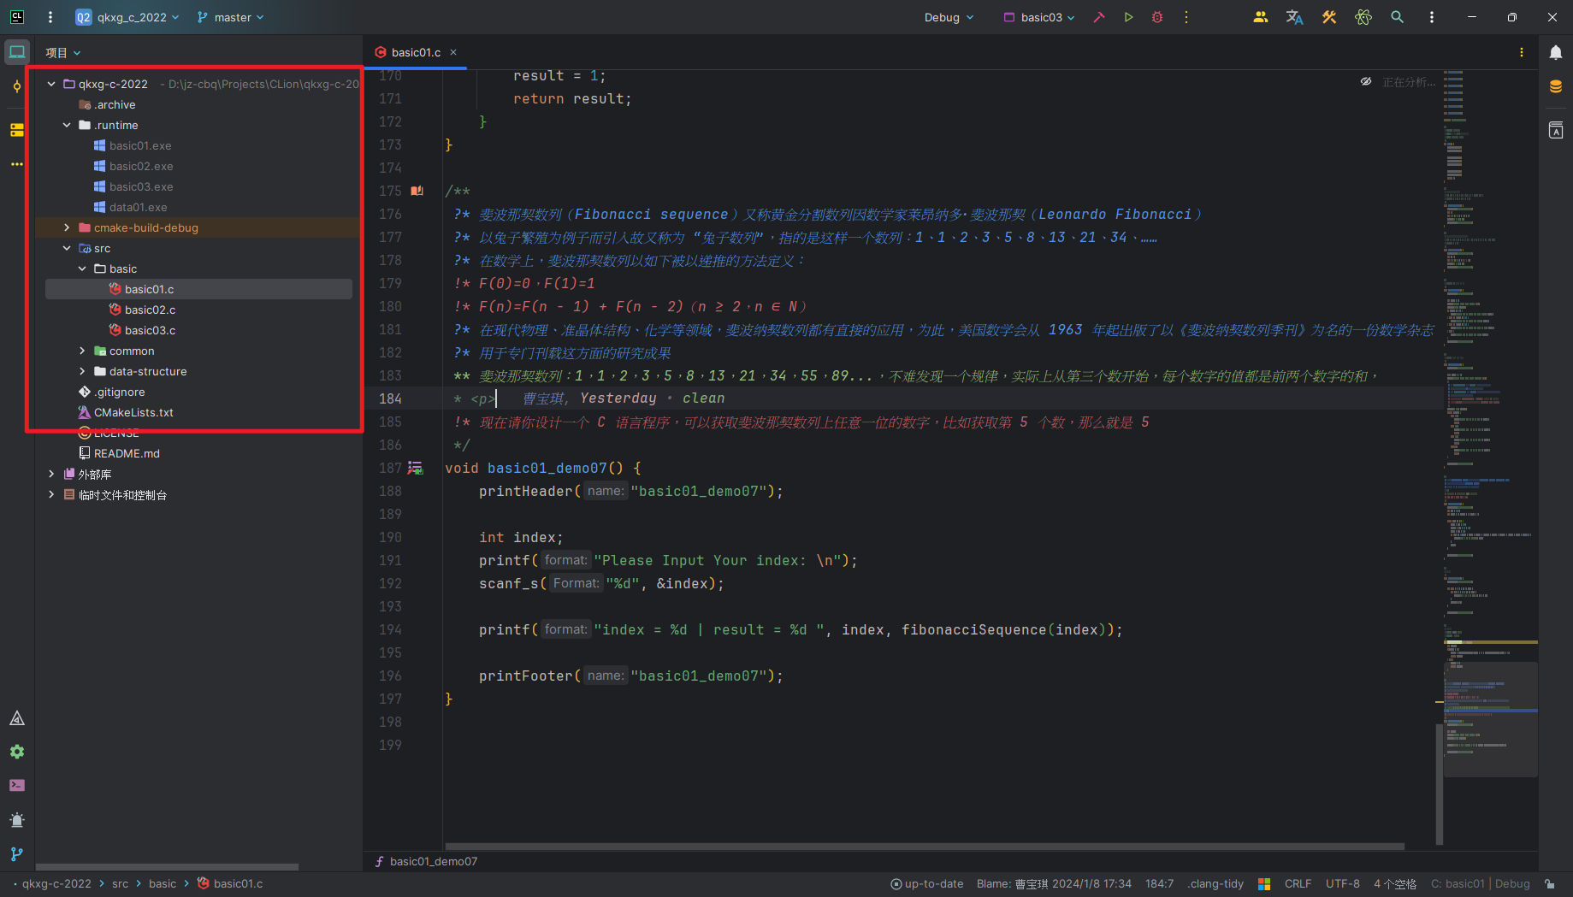Toggle the read-only lock icon in status bar
This screenshot has height=897, width=1573.
click(x=1550, y=884)
